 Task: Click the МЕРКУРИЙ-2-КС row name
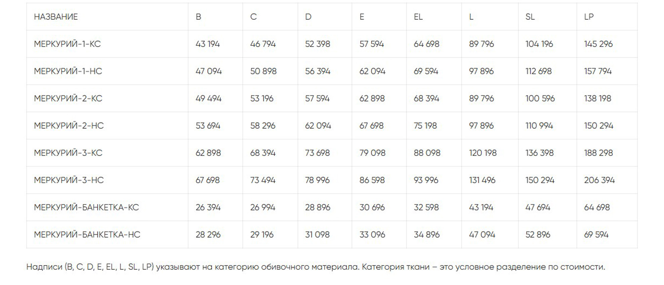pos(68,98)
